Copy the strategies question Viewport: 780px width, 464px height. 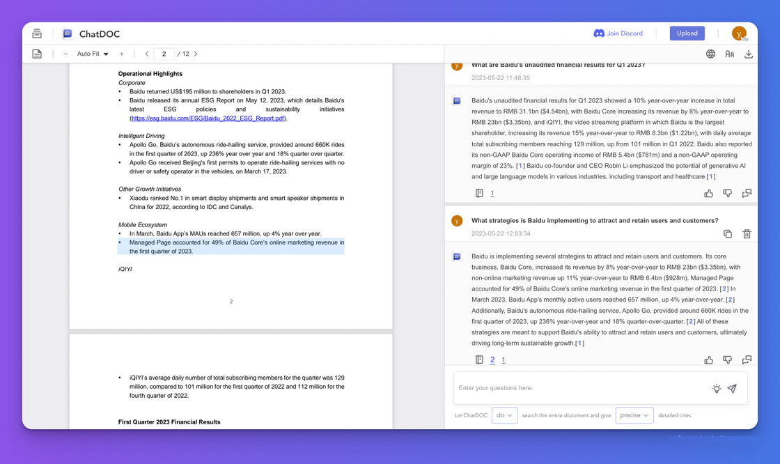(728, 234)
